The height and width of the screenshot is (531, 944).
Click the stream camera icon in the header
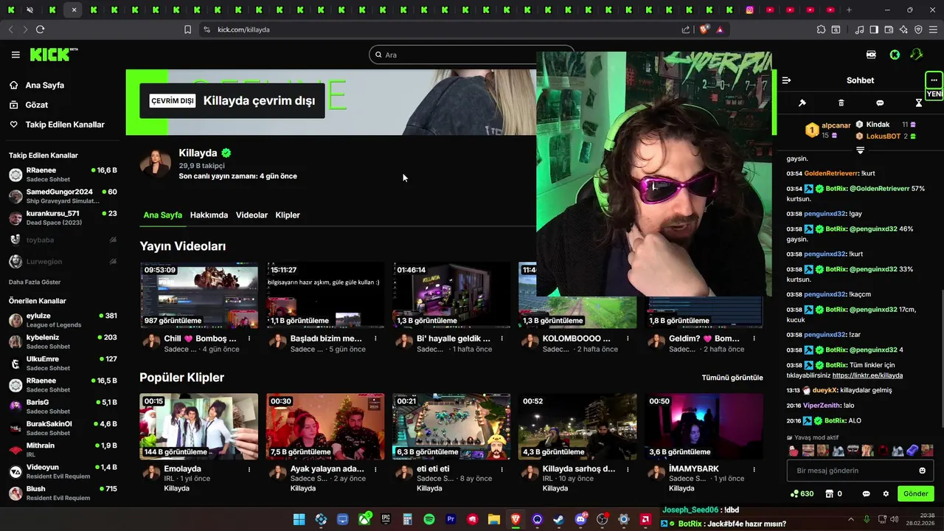tap(871, 55)
